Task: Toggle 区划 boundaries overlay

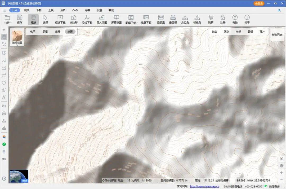Action: [226, 32]
